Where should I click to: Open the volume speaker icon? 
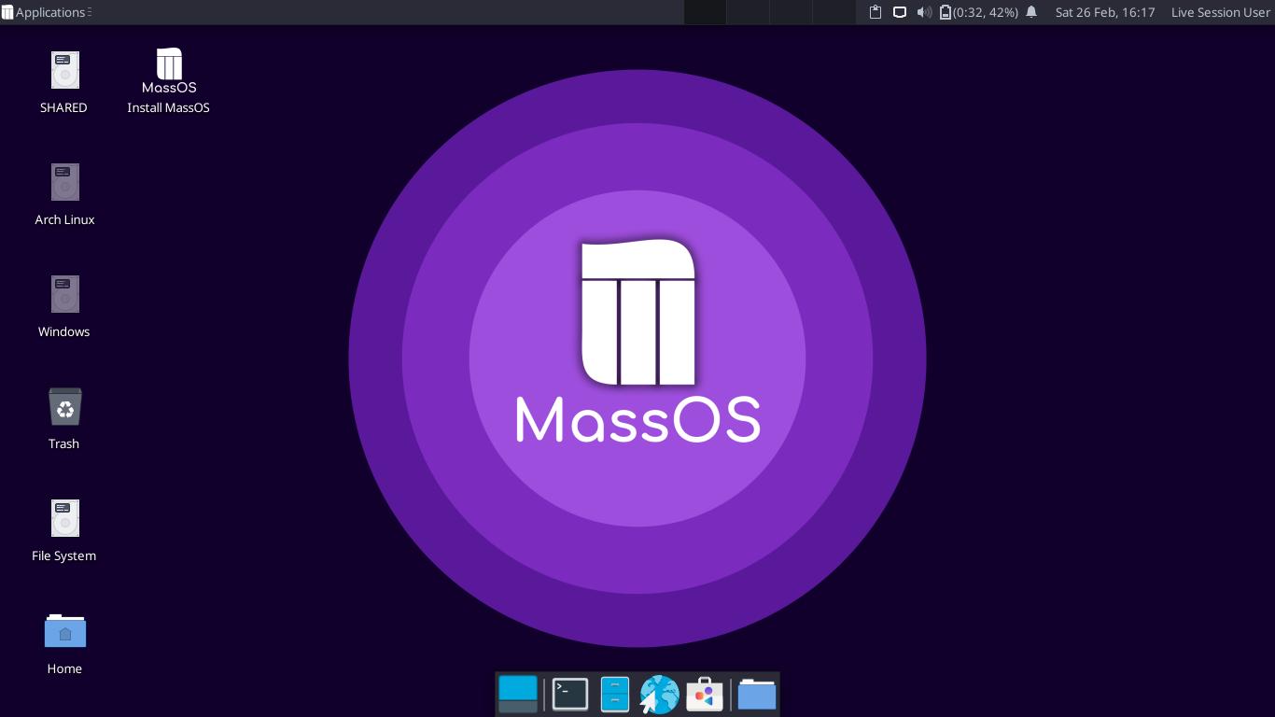(924, 12)
